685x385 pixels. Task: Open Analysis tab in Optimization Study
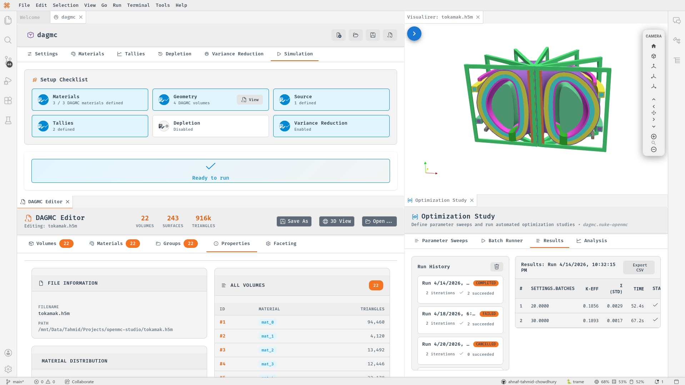592,241
